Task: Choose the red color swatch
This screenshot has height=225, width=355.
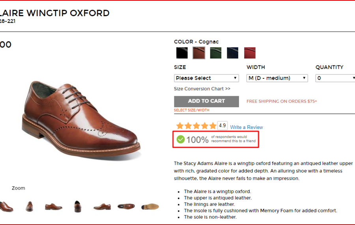Action: [x=250, y=53]
